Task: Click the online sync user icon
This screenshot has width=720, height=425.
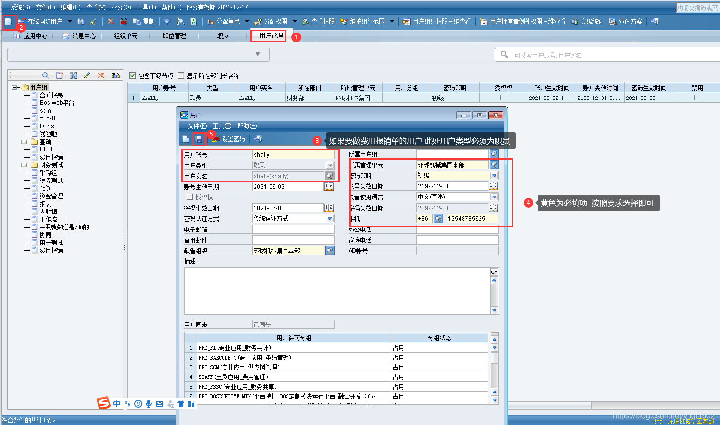Action: click(x=21, y=21)
